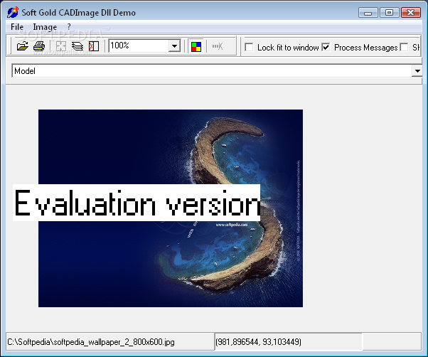428x357 pixels.
Task: Open the Image menu
Action: [x=45, y=27]
